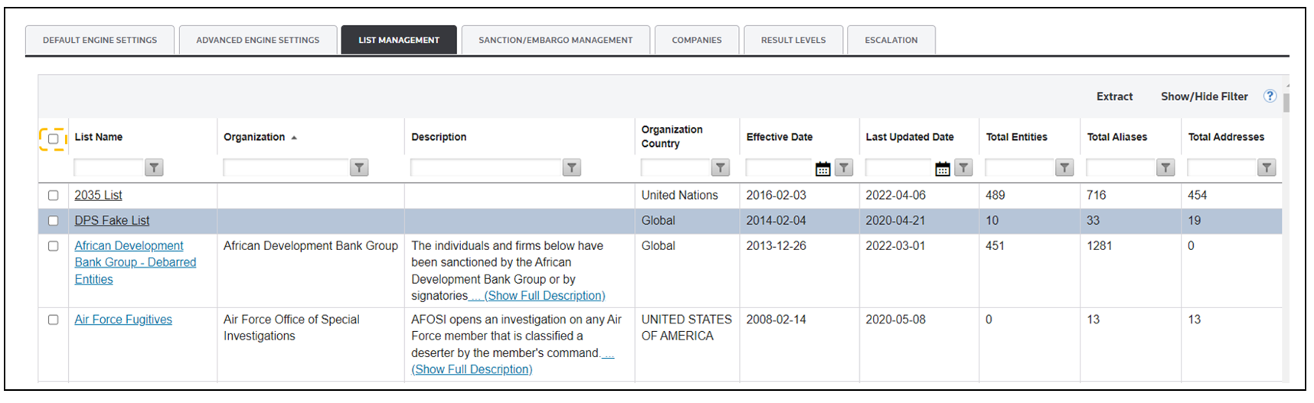Open the Advanced Engine Settings tab
The width and height of the screenshot is (1314, 403).
(x=257, y=40)
